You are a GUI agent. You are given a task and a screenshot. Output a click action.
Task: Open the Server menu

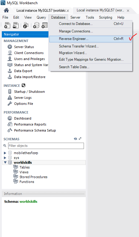click(75, 17)
